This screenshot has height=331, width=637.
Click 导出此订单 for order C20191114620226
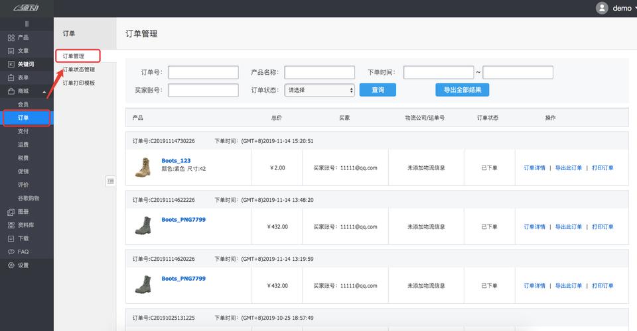[569, 285]
